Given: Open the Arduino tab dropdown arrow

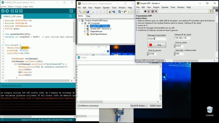Looking at the screenshot, I should [x=70, y=16].
